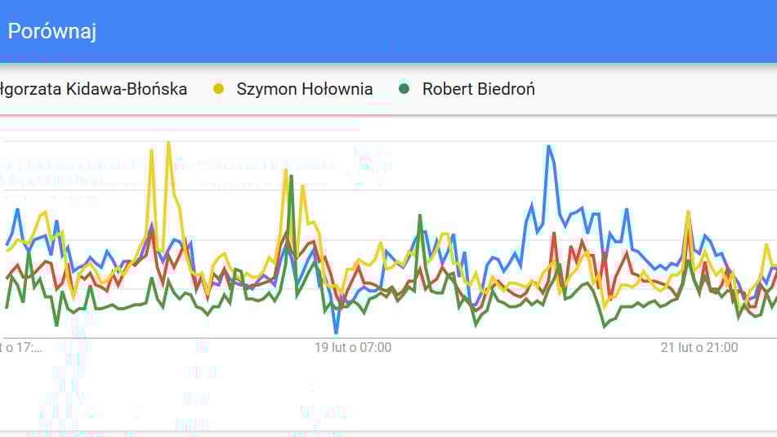Click the yellow peak above 21 lut label

(x=688, y=213)
